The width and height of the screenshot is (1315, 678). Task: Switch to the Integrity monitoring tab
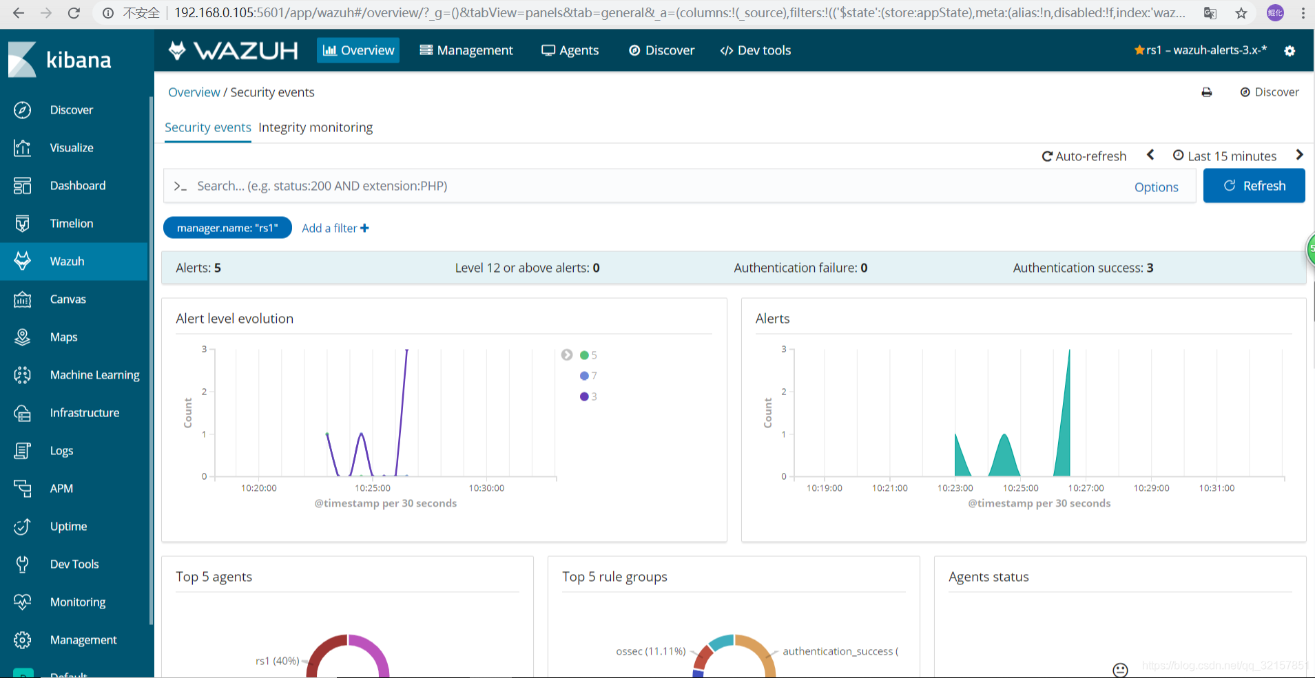315,127
